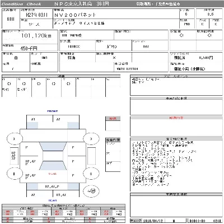The image size is (224, 224).
Task: Click the front-left tire circle on car diagram
Action: (x=15, y=139)
